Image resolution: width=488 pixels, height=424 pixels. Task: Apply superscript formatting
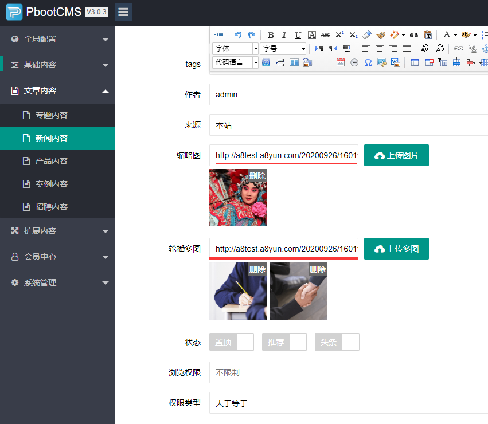339,34
